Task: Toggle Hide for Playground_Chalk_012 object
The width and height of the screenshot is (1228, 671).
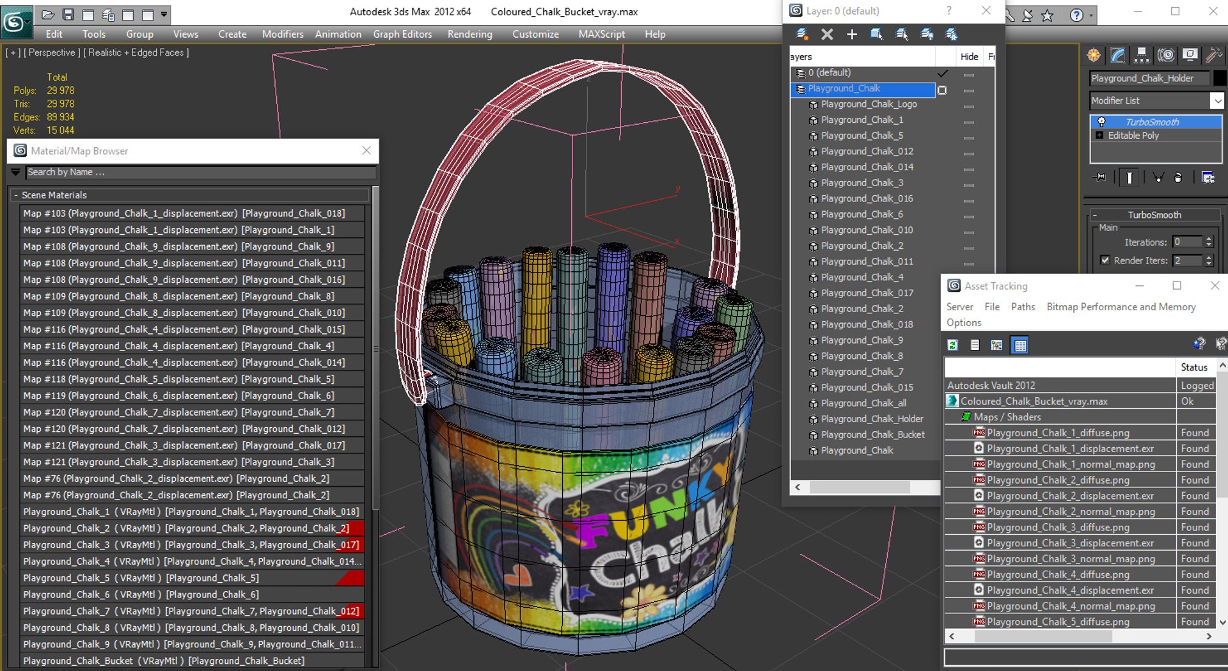Action: tap(969, 154)
